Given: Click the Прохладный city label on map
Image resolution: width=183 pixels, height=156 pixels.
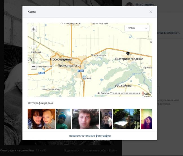Looking at the screenshot, I should click(61, 59).
